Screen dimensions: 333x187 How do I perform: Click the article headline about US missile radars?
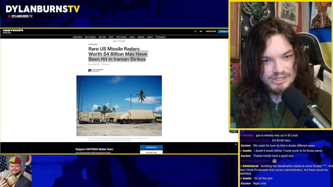coord(118,54)
